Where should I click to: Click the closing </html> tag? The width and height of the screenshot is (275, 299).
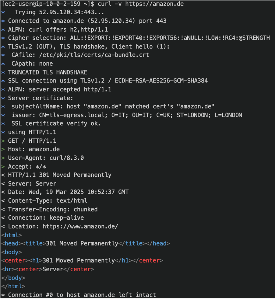13,286
